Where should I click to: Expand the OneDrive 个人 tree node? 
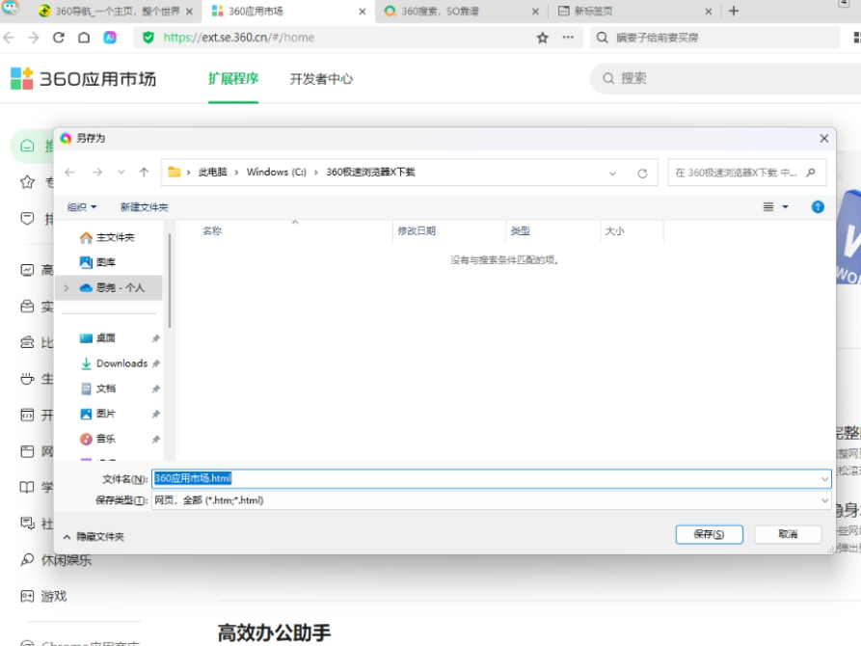tap(67, 288)
